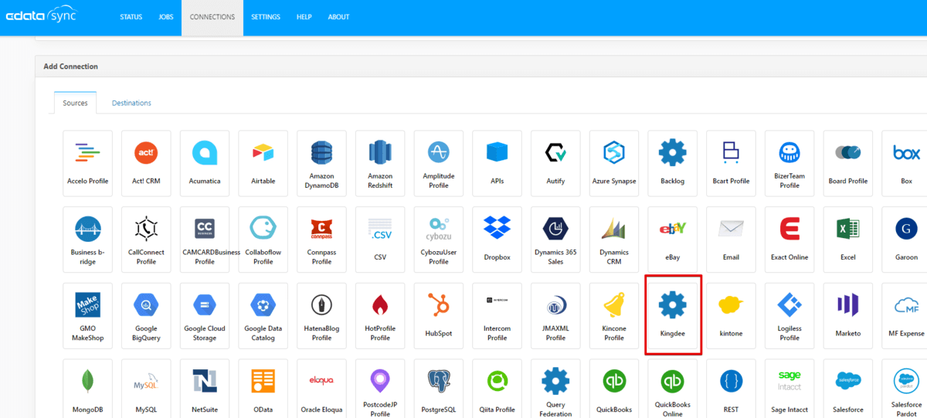Screen dimensions: 927x418
Task: Add a CSV source connection
Action: [380, 240]
